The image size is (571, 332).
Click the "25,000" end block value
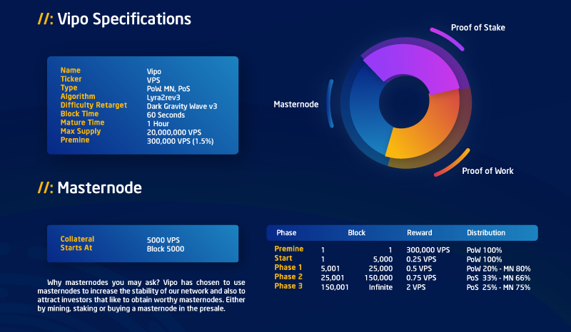click(x=380, y=269)
